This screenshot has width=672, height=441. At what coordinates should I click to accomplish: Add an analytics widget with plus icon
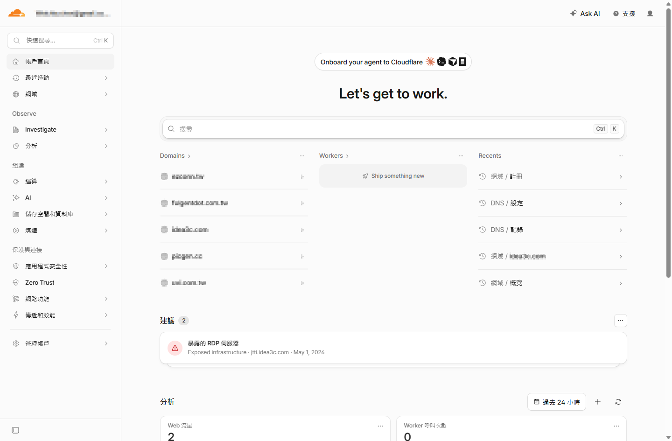pos(598,402)
